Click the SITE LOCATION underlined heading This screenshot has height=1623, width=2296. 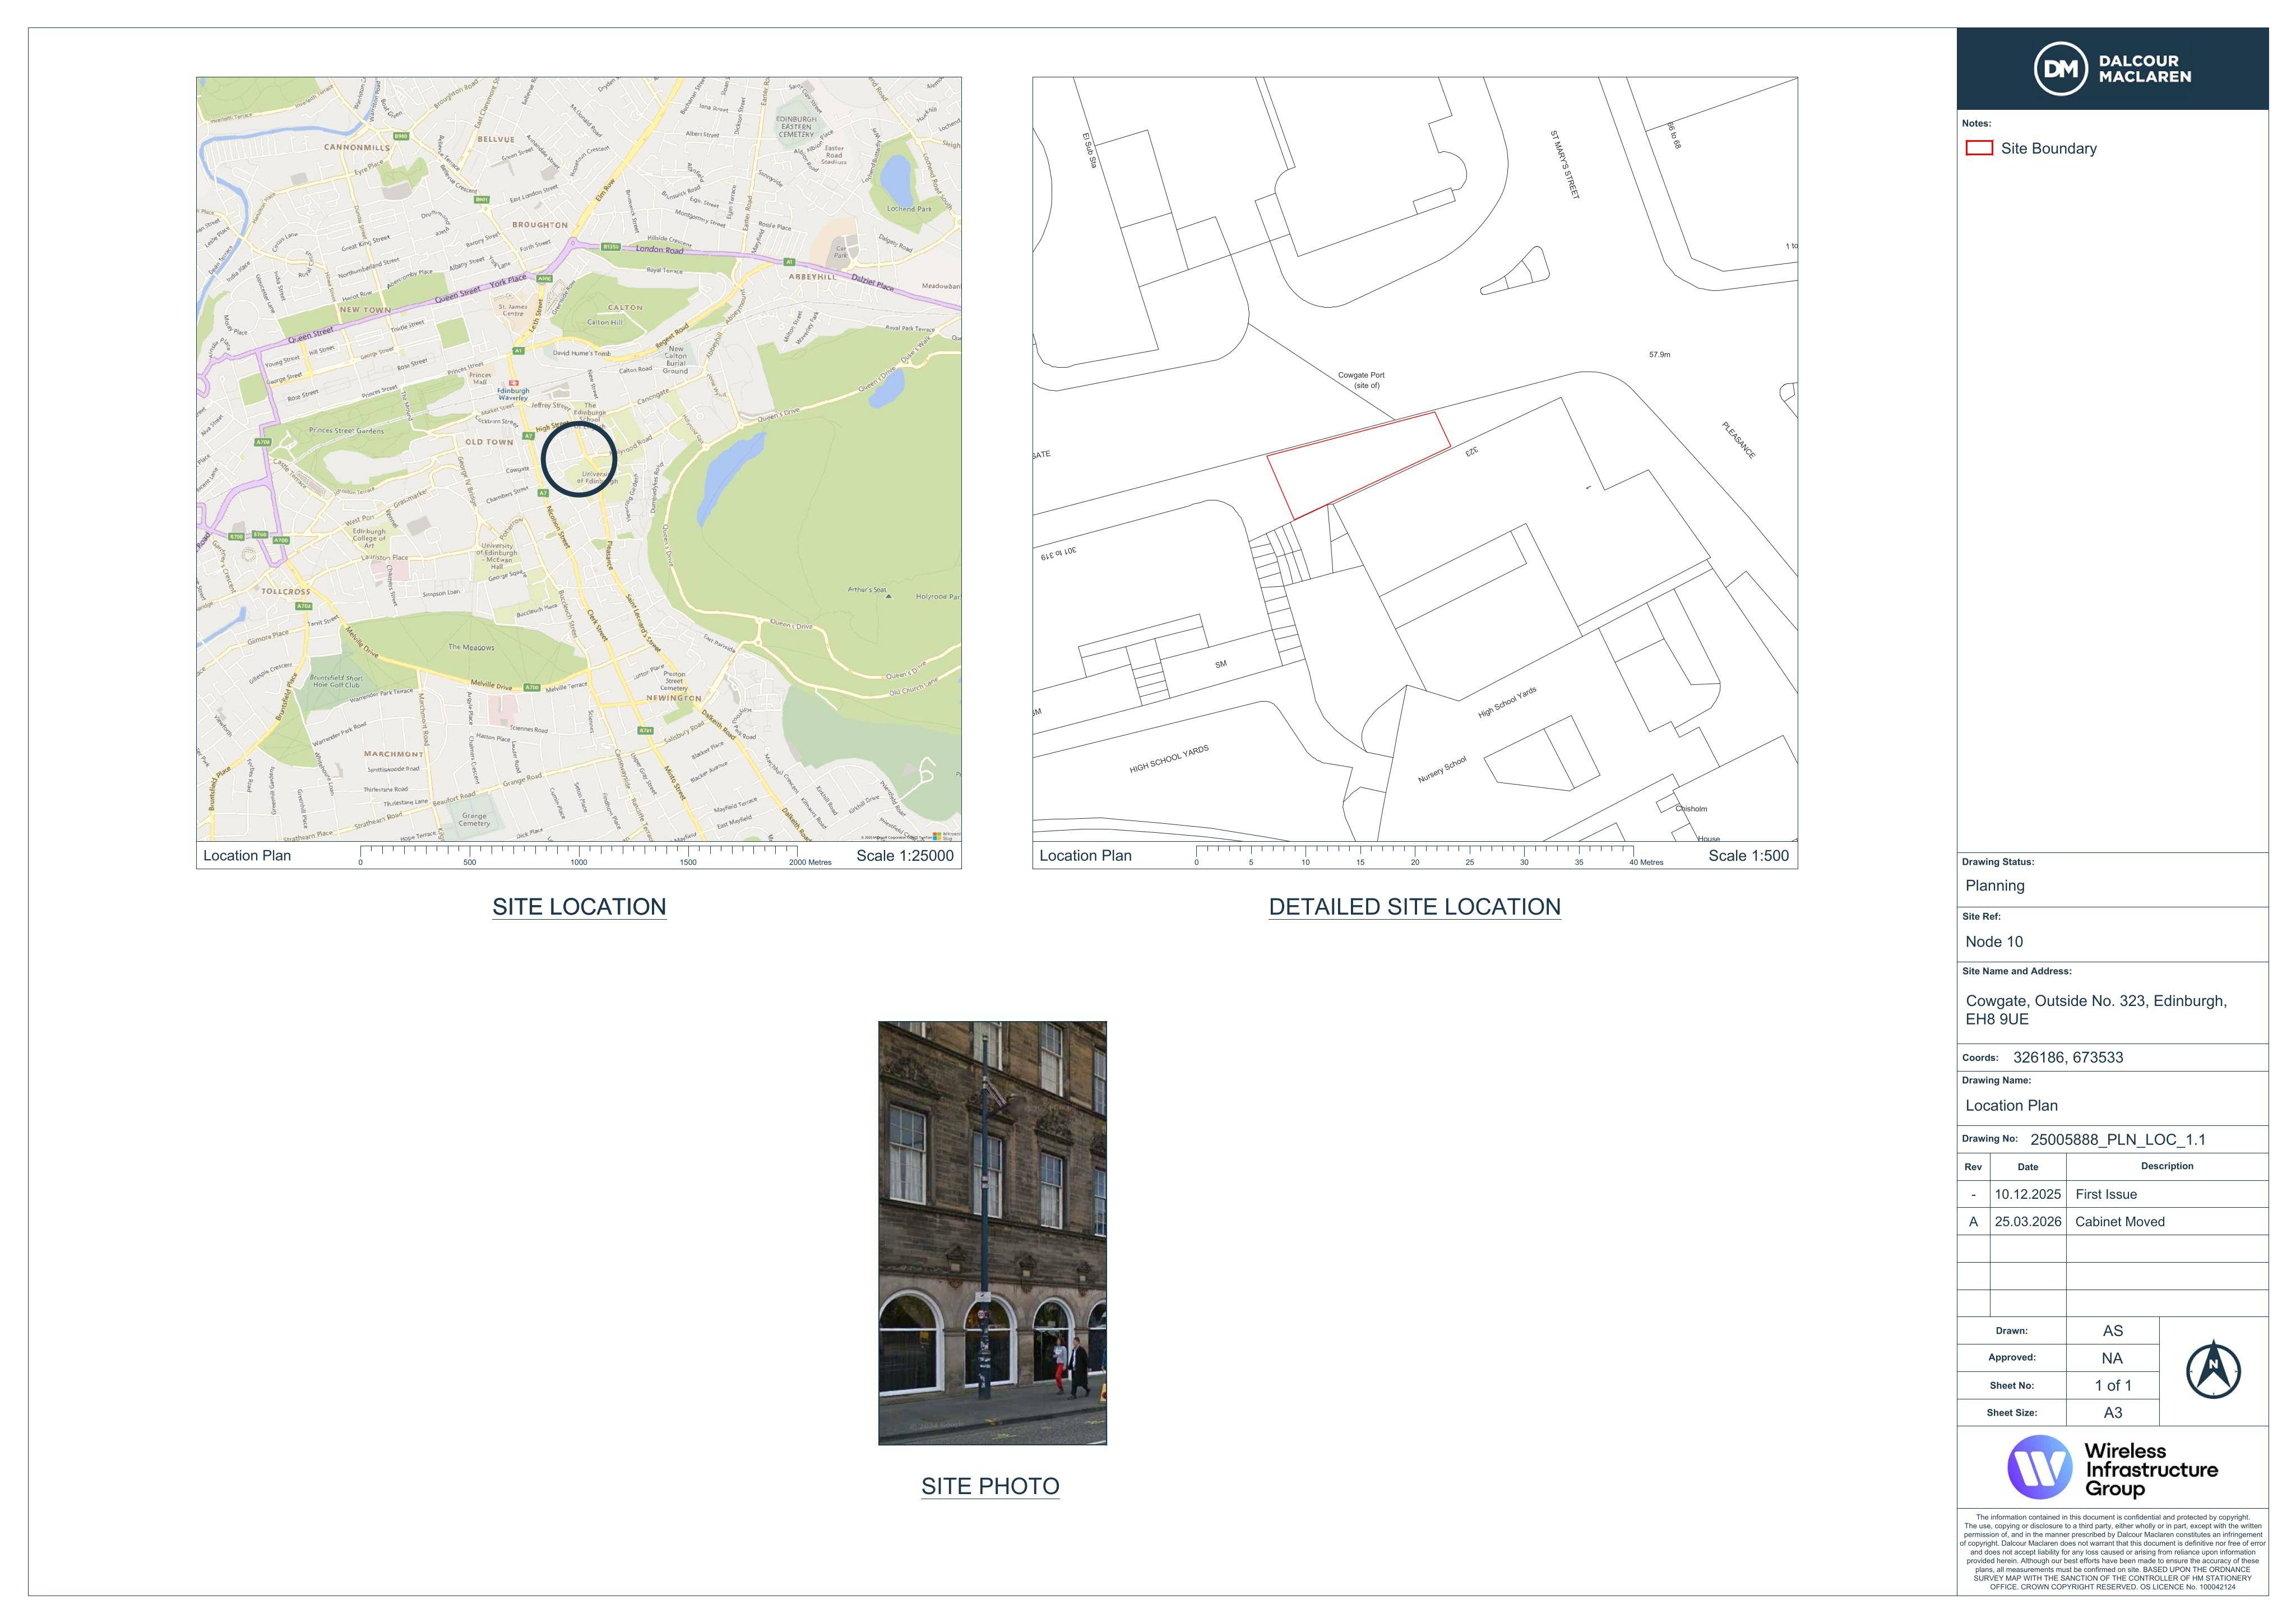tap(579, 907)
